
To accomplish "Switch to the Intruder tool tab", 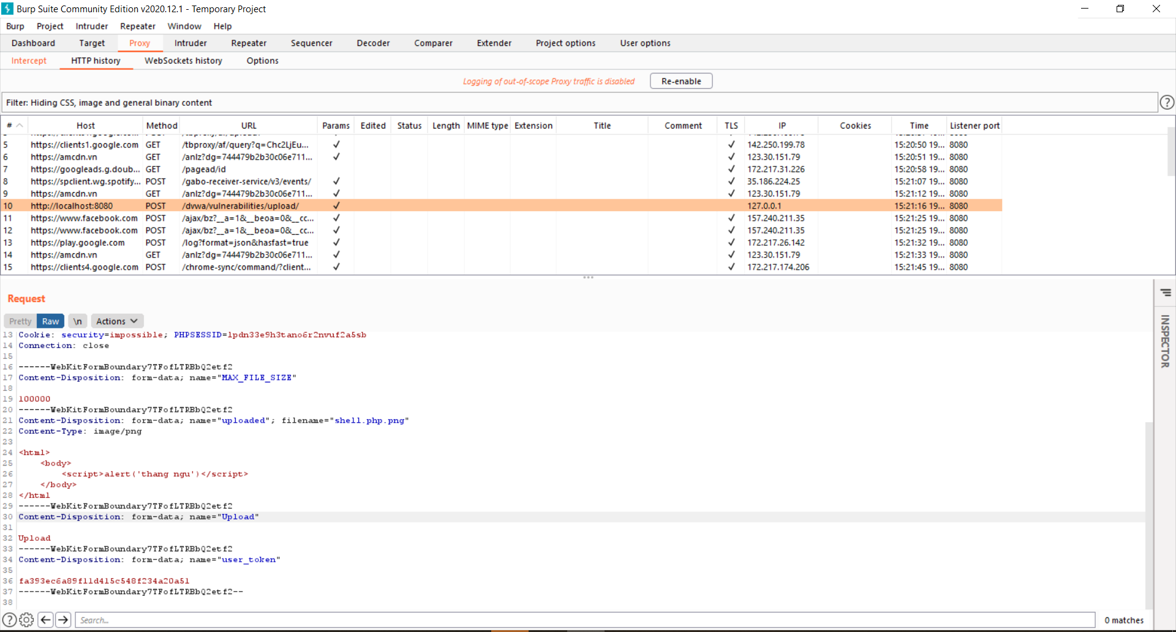I will click(x=190, y=43).
